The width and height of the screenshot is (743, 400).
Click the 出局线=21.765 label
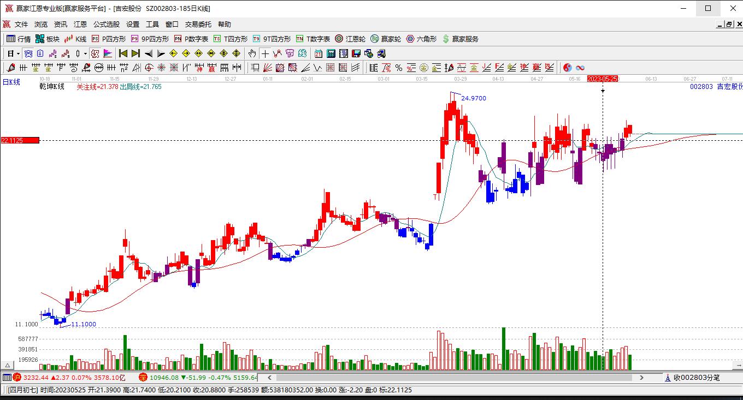[140, 86]
